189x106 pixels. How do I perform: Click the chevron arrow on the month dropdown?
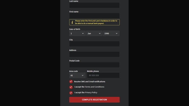[x=100, y=33]
